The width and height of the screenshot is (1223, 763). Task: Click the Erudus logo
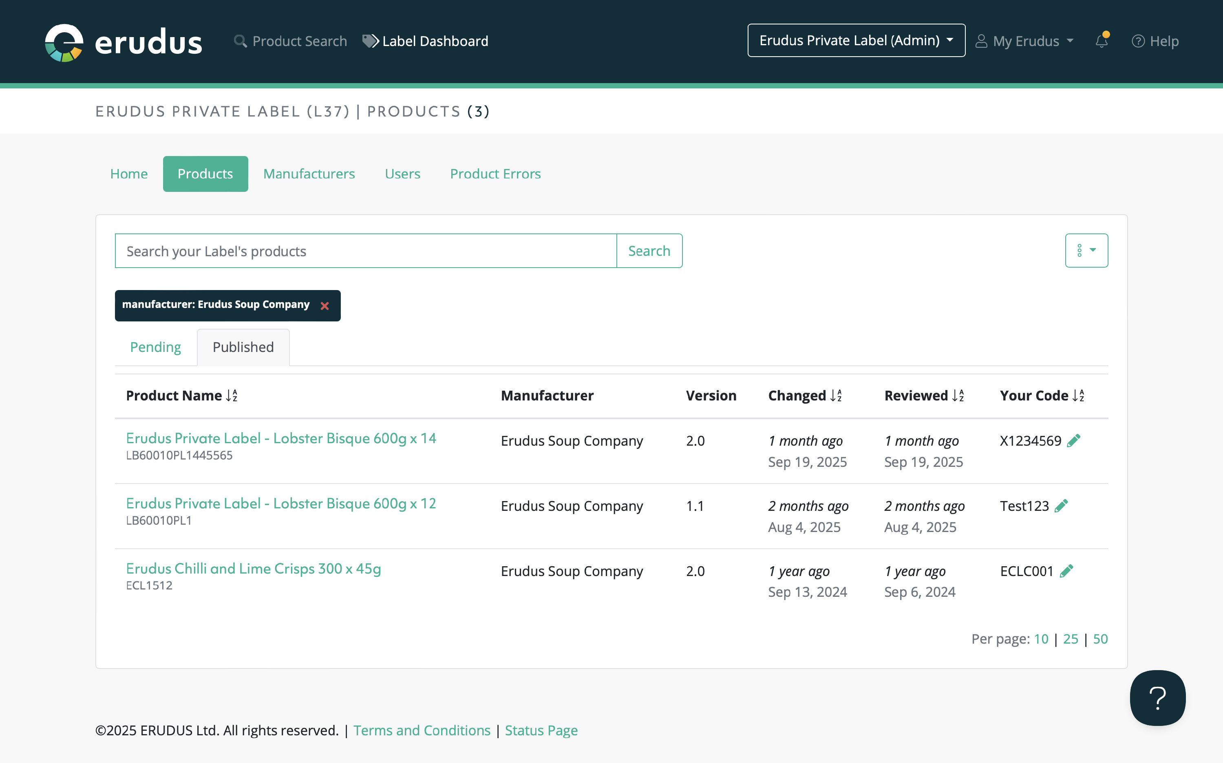click(123, 42)
